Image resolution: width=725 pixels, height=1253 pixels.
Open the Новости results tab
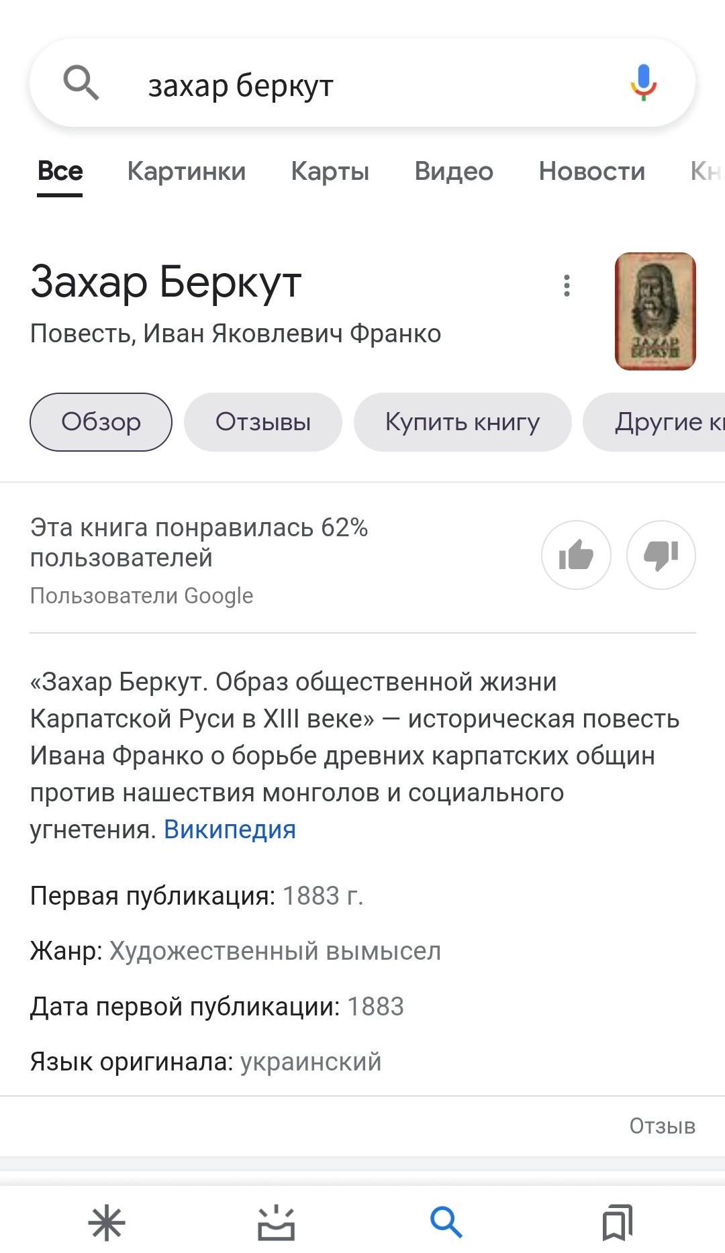pyautogui.click(x=591, y=171)
